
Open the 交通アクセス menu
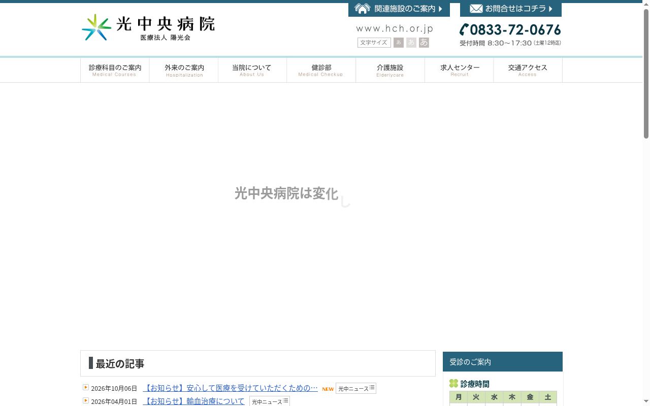528,70
